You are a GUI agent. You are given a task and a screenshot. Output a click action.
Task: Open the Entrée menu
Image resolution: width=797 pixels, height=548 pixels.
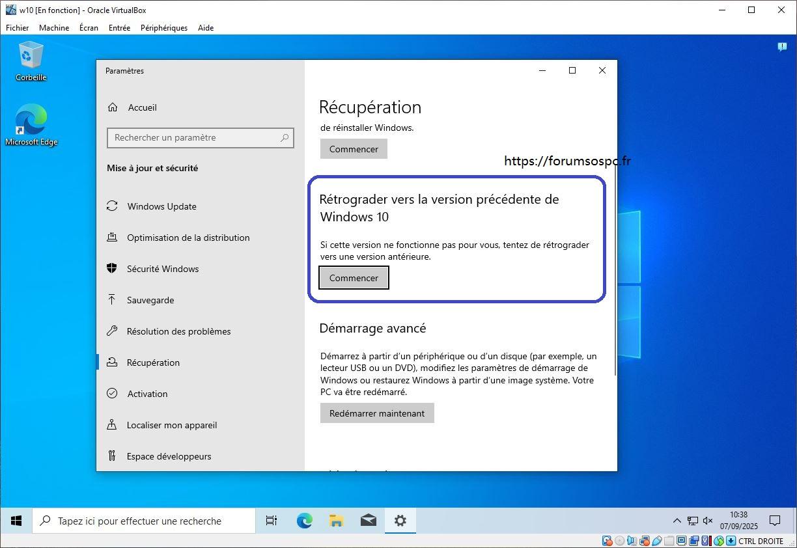[x=120, y=28]
